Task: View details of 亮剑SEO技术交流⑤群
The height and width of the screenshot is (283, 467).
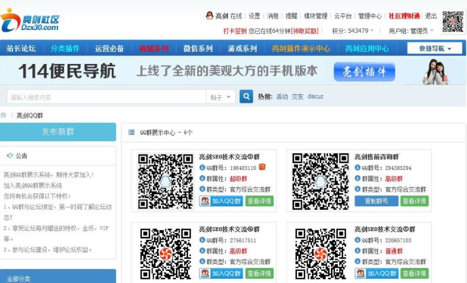Action: pyautogui.click(x=415, y=273)
